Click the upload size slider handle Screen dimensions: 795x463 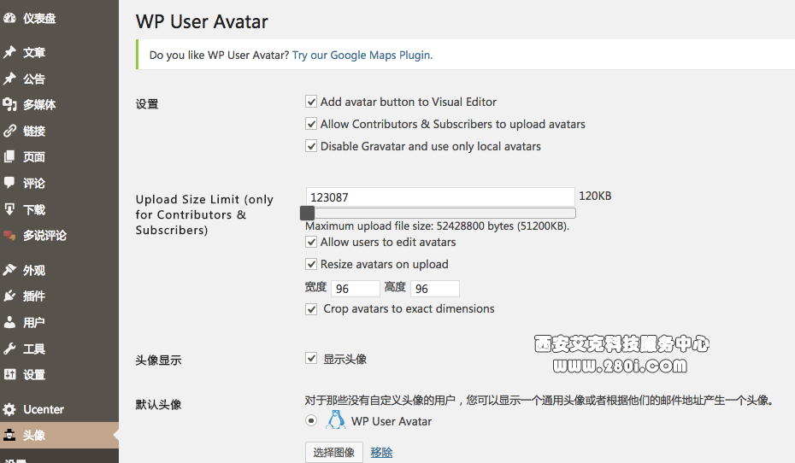click(307, 214)
